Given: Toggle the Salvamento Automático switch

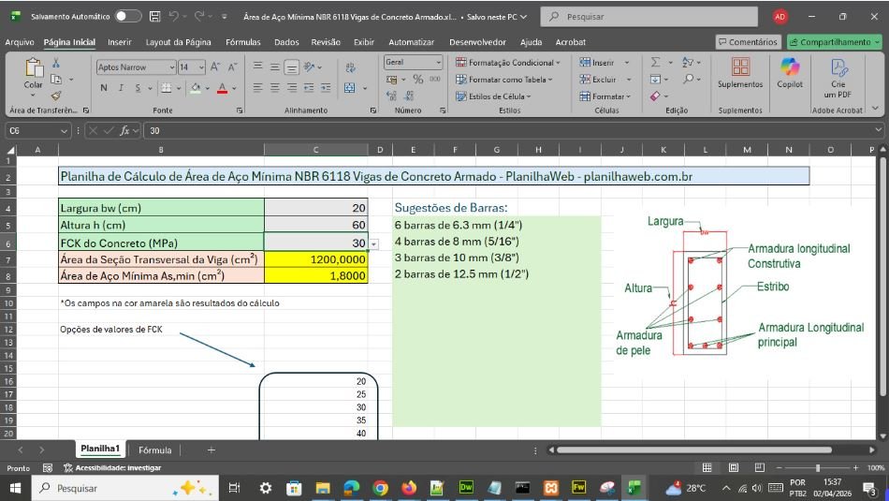Looking at the screenshot, I should pyautogui.click(x=128, y=17).
